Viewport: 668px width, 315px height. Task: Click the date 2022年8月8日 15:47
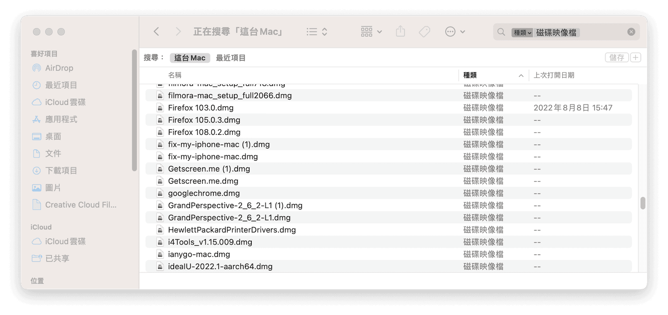click(573, 108)
